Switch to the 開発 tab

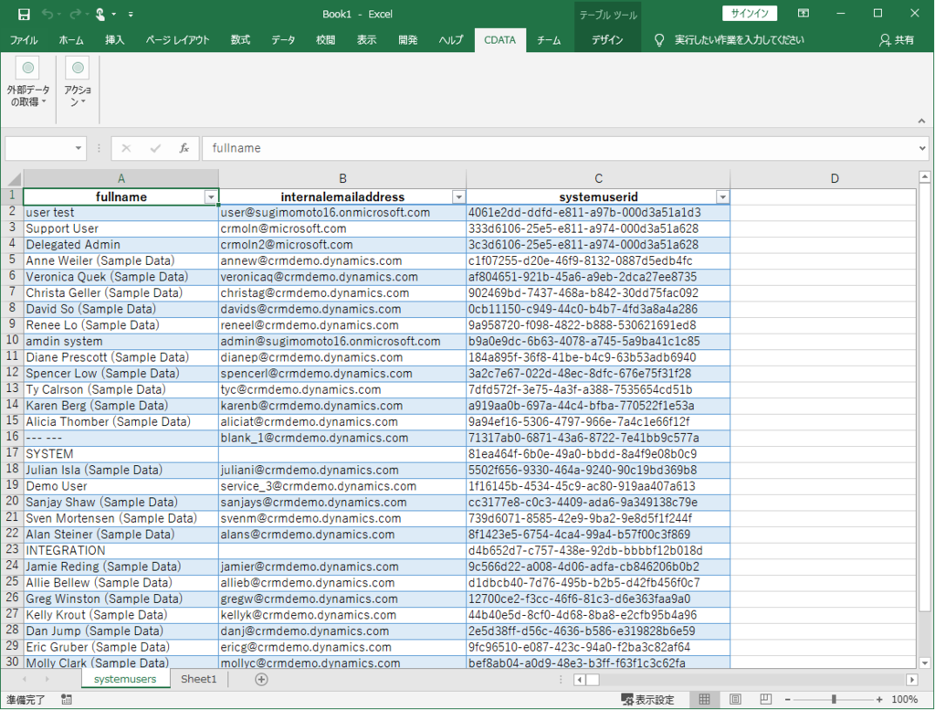tap(408, 40)
